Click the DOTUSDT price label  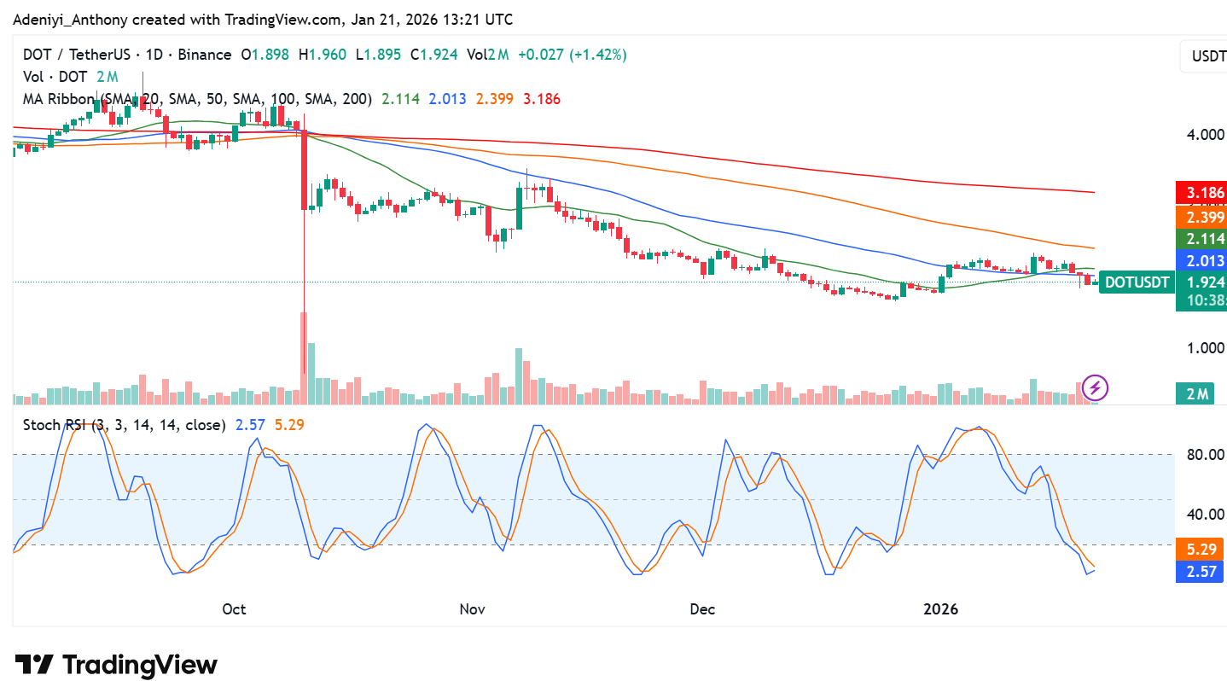coord(1136,282)
